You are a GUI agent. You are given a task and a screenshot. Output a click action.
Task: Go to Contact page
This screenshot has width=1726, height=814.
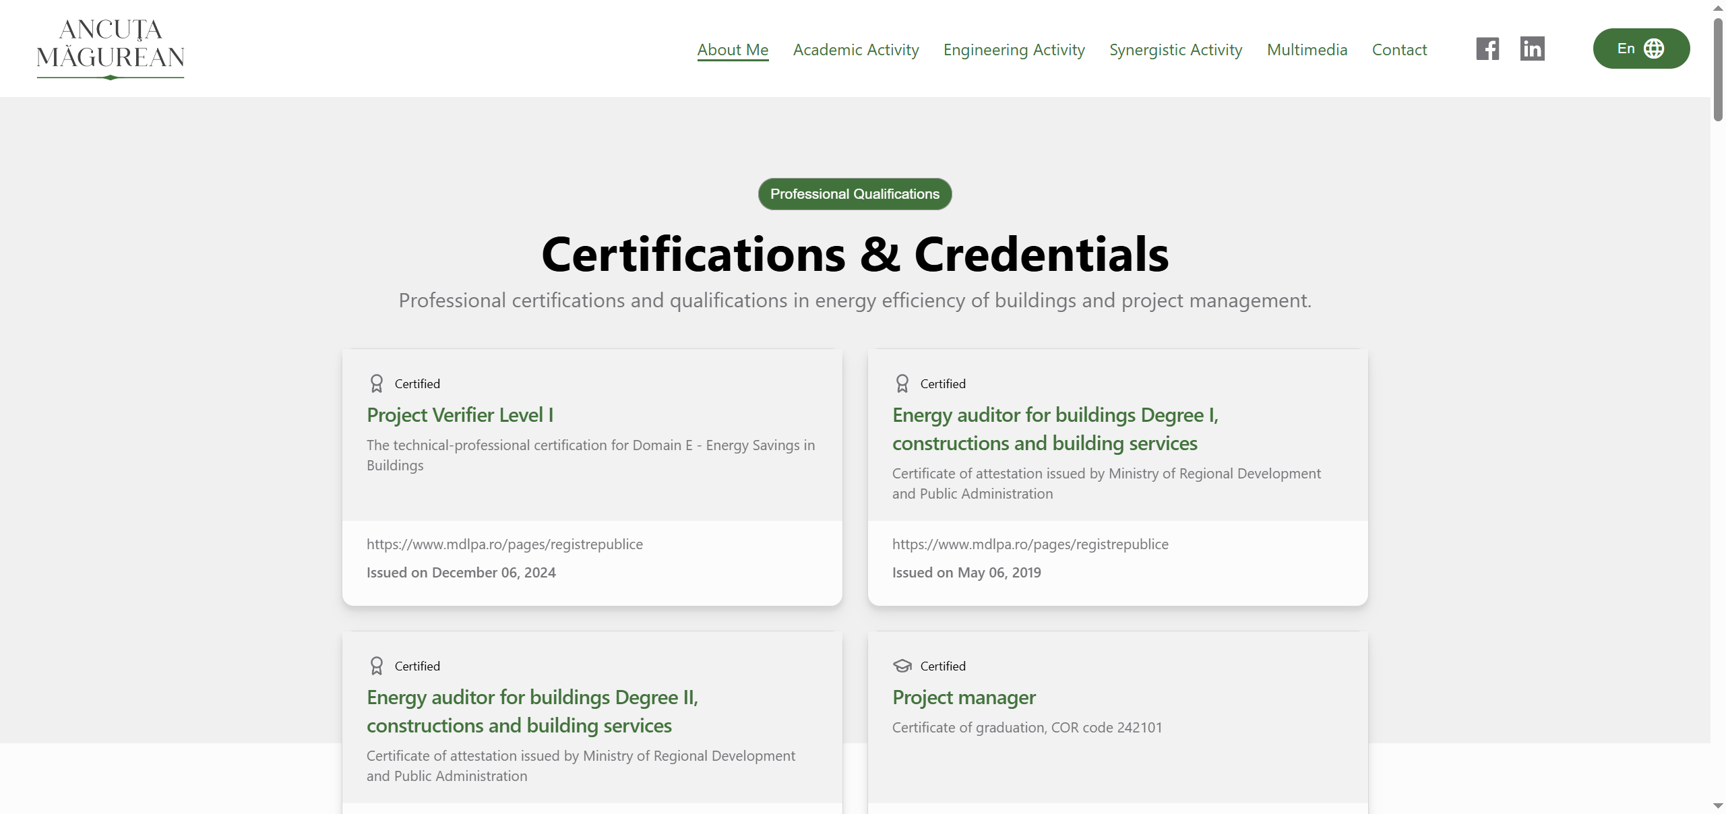pos(1399,50)
